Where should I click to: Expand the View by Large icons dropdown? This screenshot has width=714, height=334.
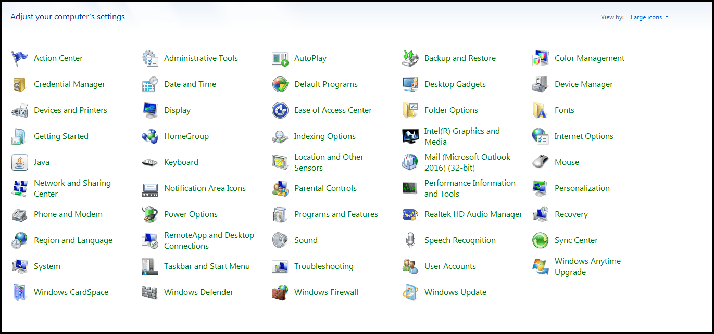[649, 17]
